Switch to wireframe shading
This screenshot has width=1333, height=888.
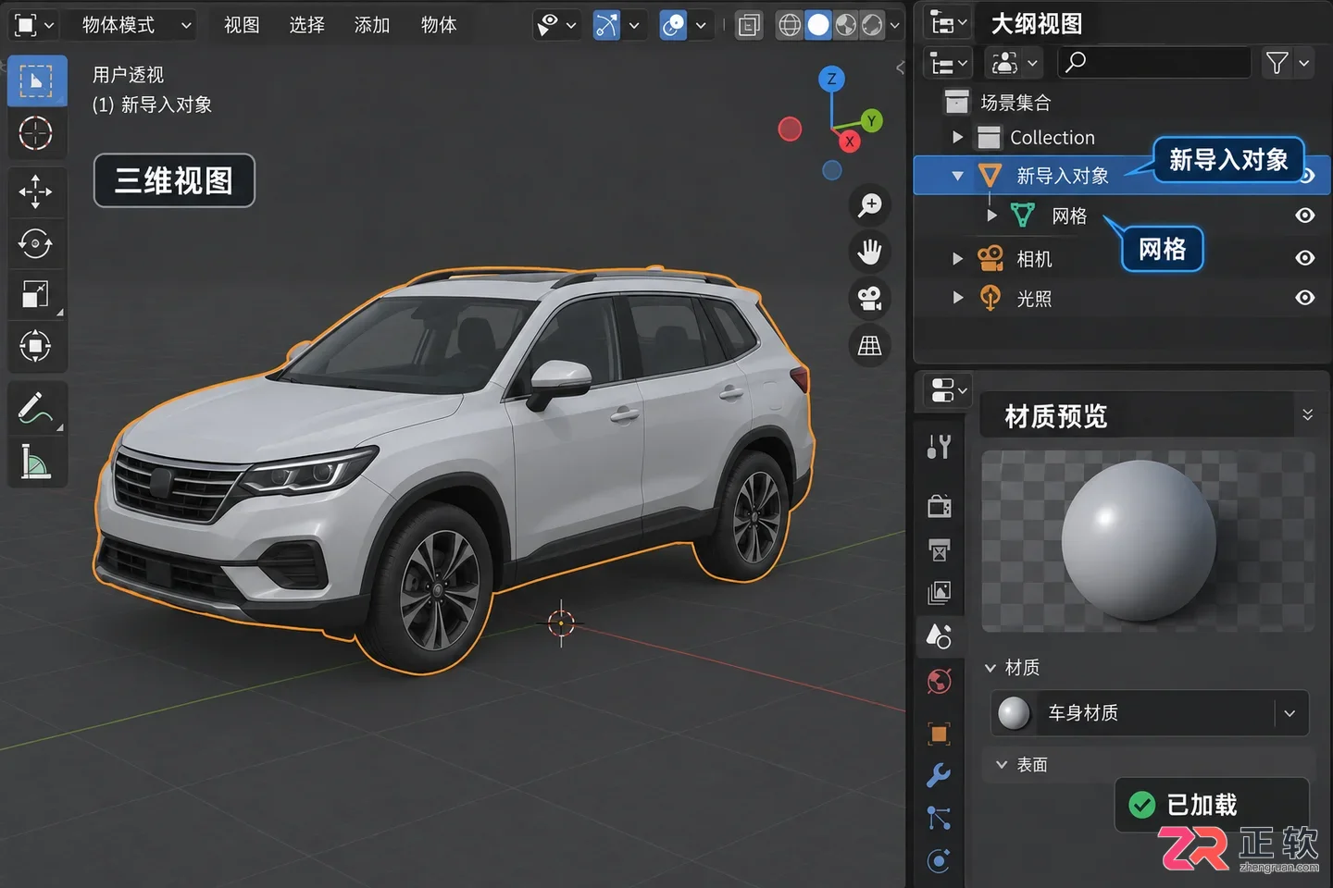(790, 25)
